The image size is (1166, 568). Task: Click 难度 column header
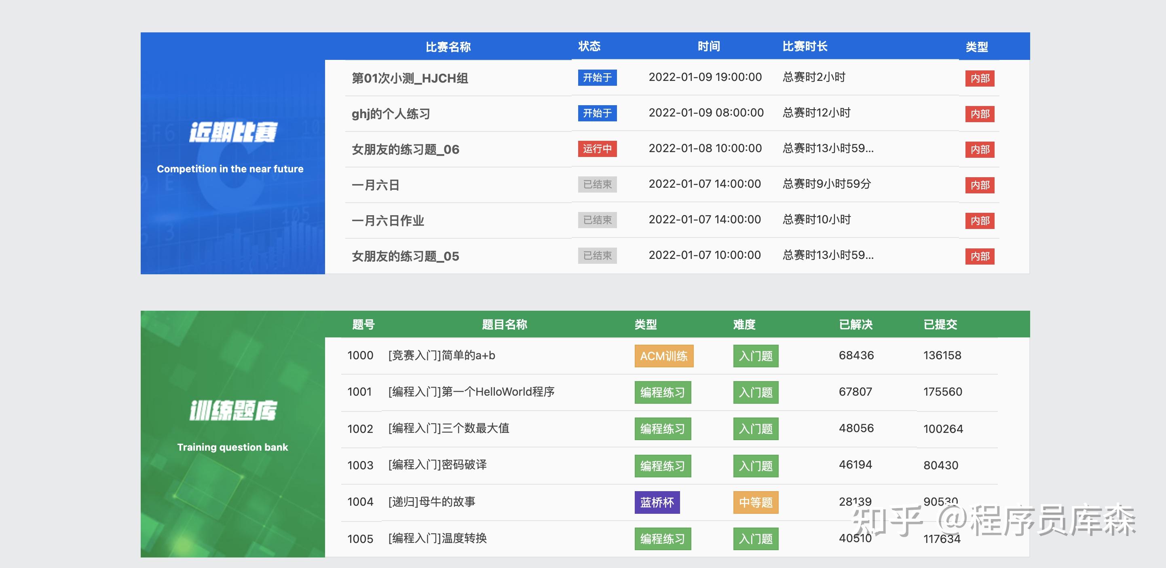pyautogui.click(x=744, y=324)
